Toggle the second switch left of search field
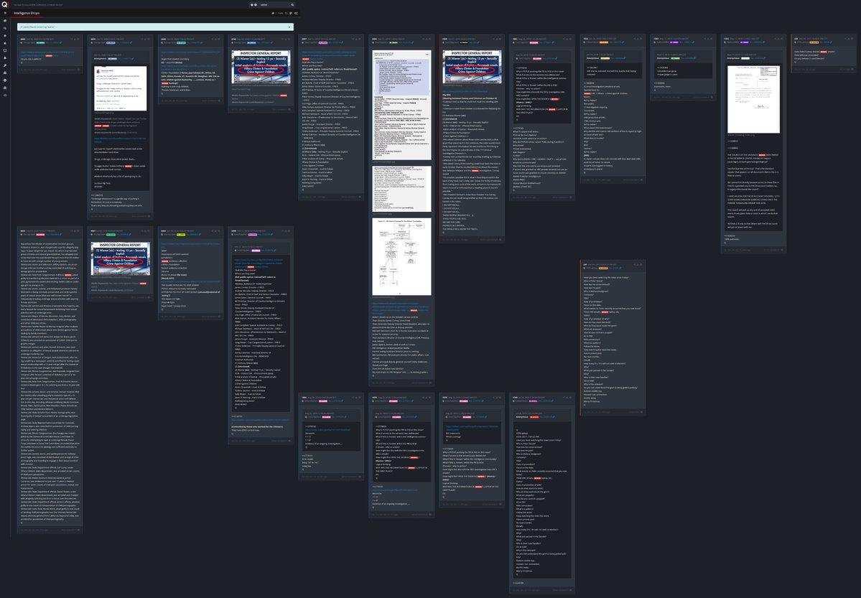 point(256,4)
